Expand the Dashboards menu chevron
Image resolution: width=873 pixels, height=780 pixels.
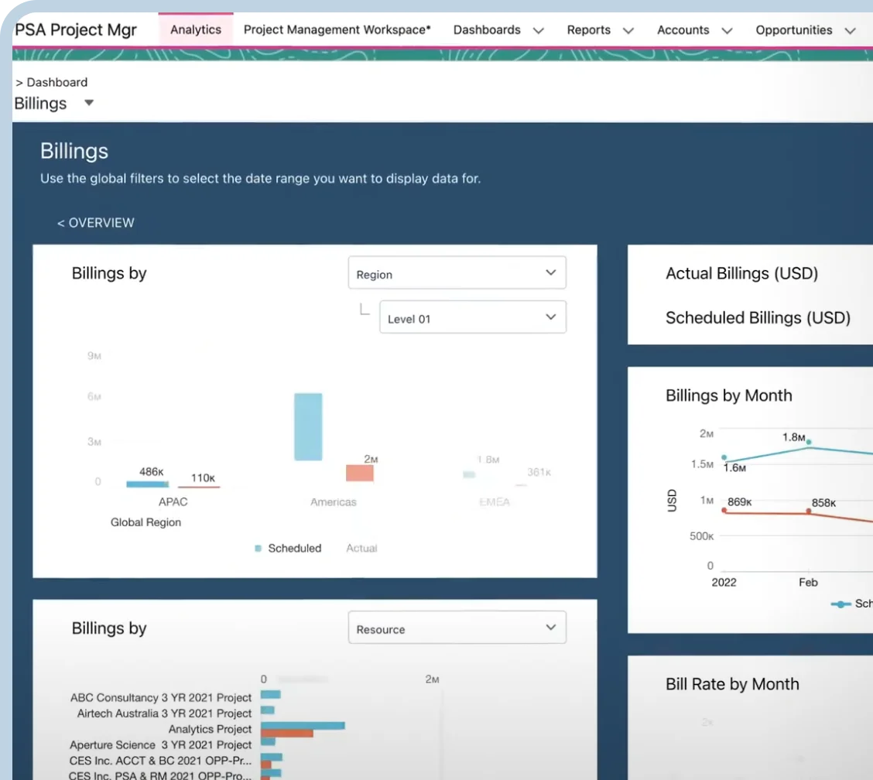pyautogui.click(x=539, y=31)
